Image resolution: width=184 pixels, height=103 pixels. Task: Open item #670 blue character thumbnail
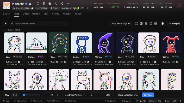pyautogui.click(x=81, y=43)
